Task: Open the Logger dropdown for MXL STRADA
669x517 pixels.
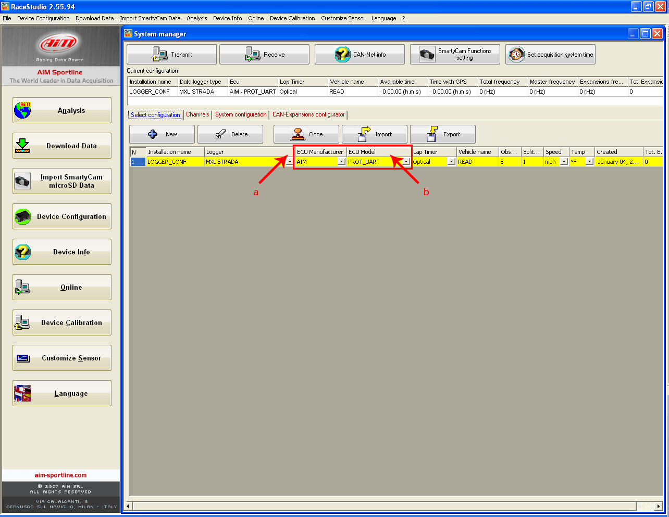Action: click(290, 162)
